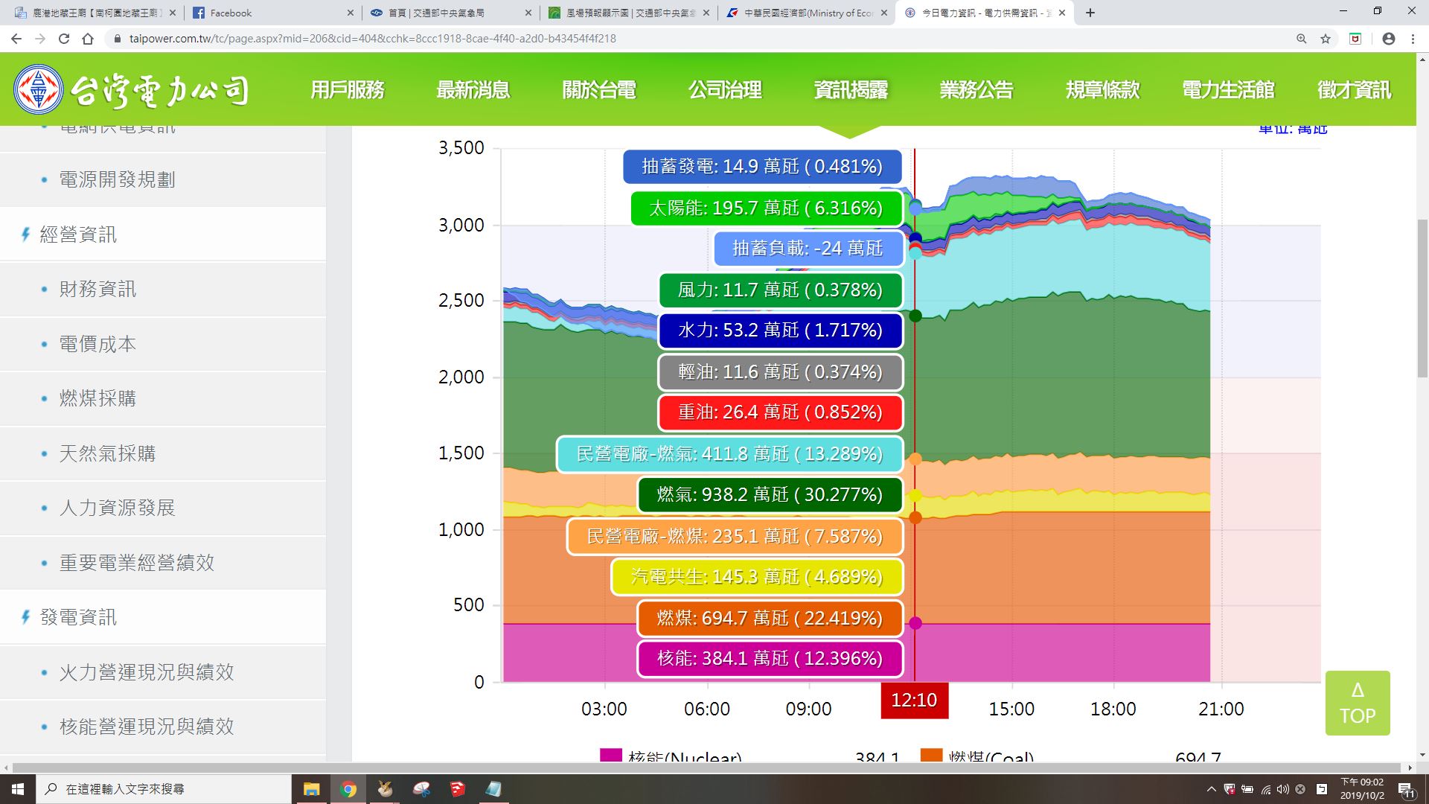Open the notification center icon
This screenshot has width=1429, height=804.
pos(1406,789)
